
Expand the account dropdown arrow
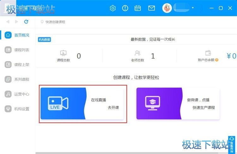click(x=193, y=8)
